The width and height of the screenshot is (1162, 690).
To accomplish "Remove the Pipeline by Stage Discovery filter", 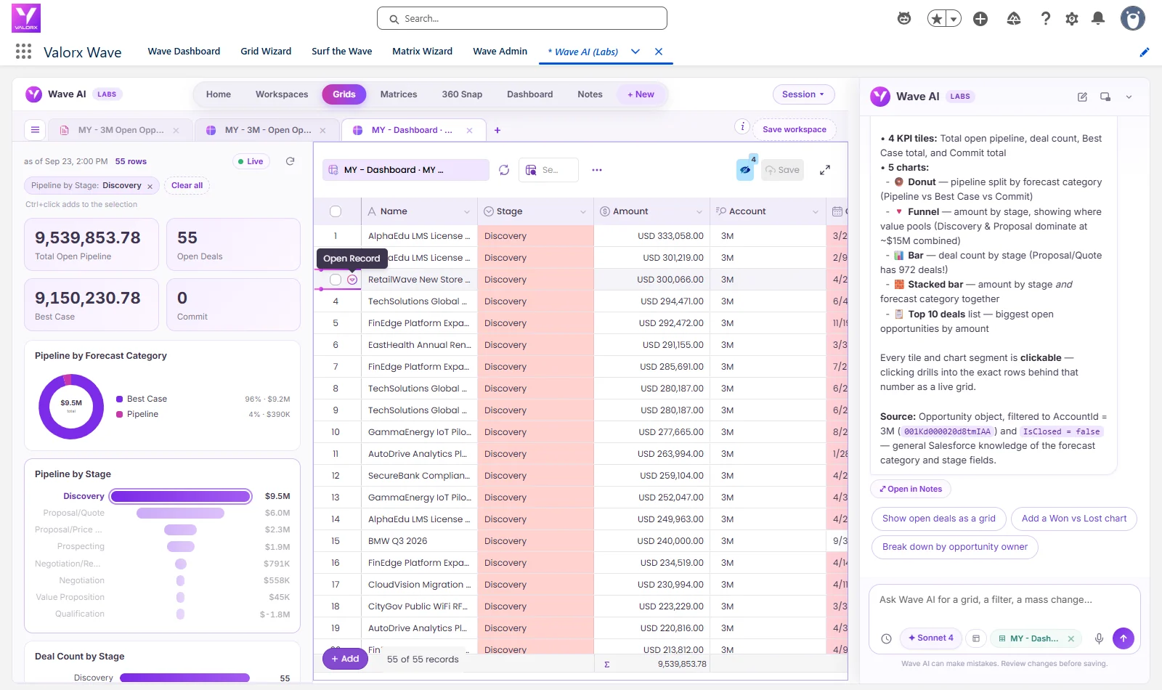I will click(150, 187).
